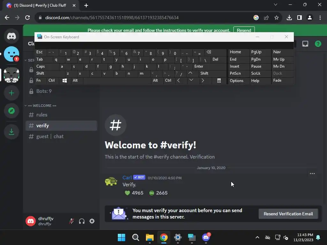
Task: Open Windows Start menu
Action: point(122,237)
